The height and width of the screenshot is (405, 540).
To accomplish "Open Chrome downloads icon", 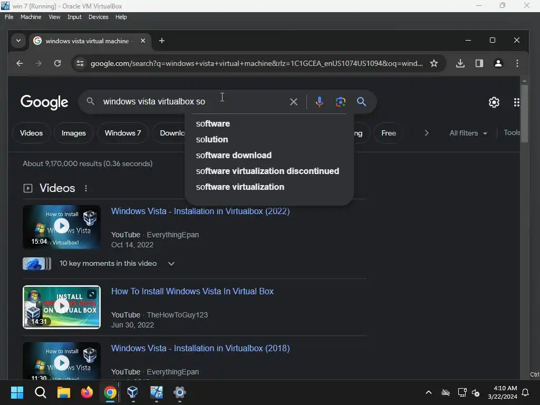I will (460, 63).
